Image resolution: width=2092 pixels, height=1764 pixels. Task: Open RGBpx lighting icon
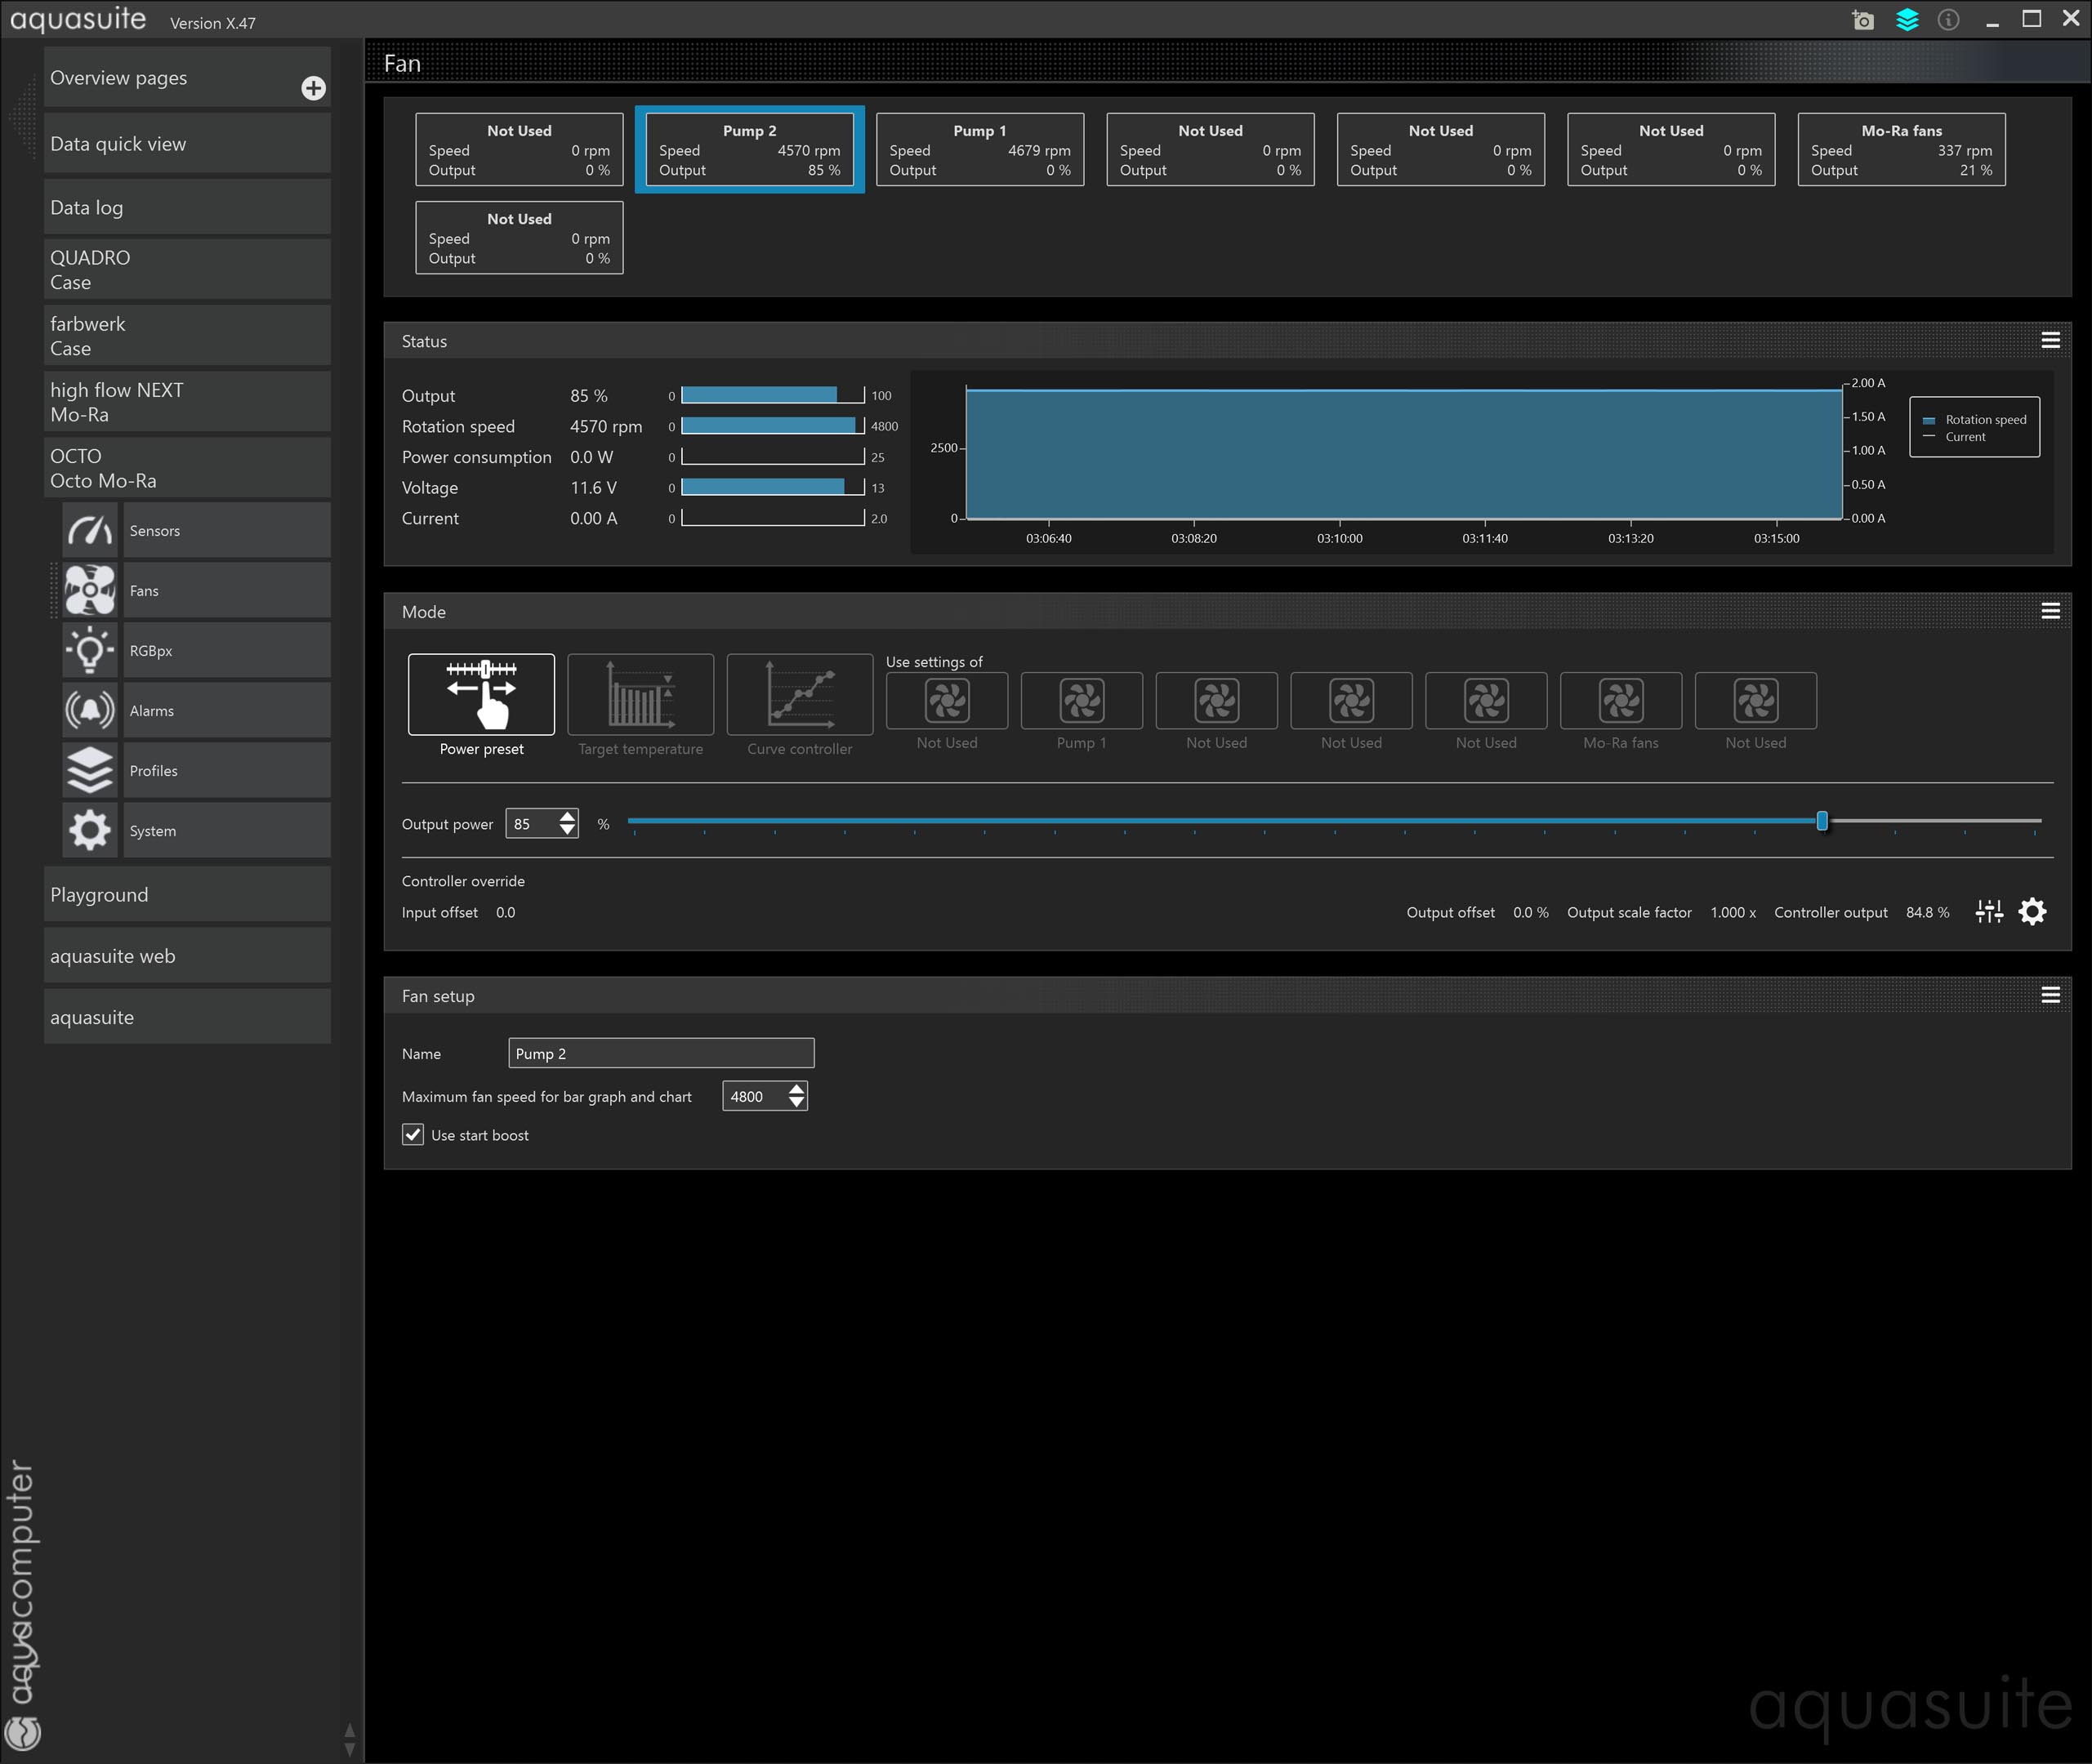click(90, 650)
